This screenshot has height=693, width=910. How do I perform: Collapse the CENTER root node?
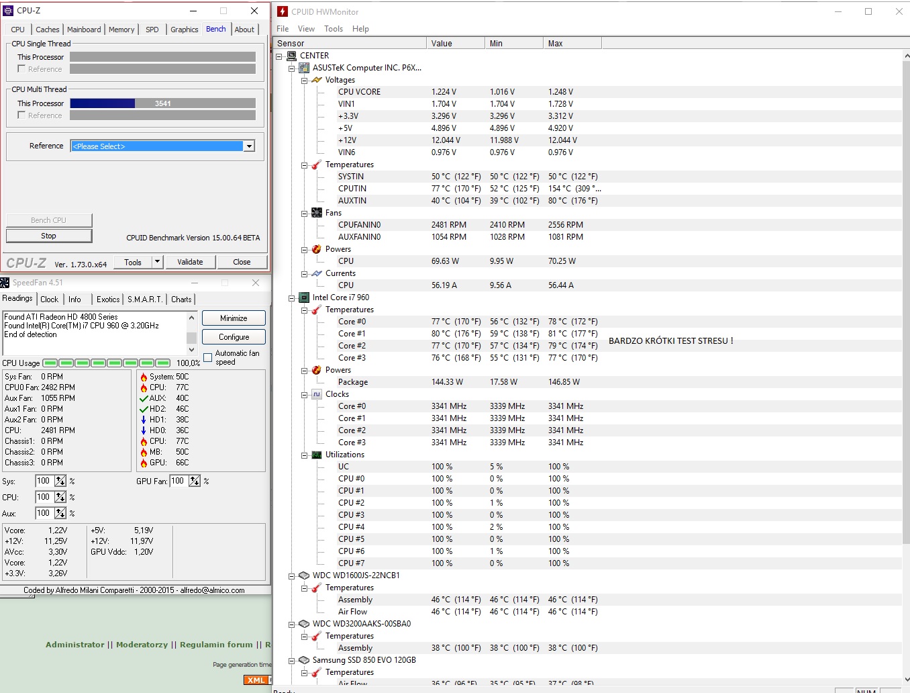tap(279, 56)
